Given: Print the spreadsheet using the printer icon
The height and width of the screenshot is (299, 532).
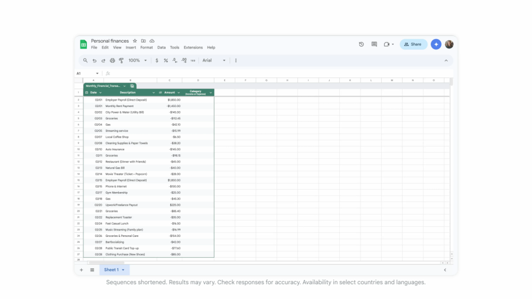Looking at the screenshot, I should pyautogui.click(x=112, y=60).
